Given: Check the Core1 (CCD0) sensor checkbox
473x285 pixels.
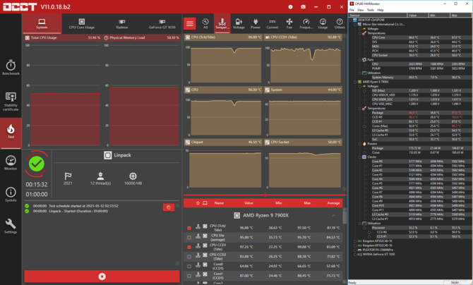Looking at the screenshot, I should 189,276.
